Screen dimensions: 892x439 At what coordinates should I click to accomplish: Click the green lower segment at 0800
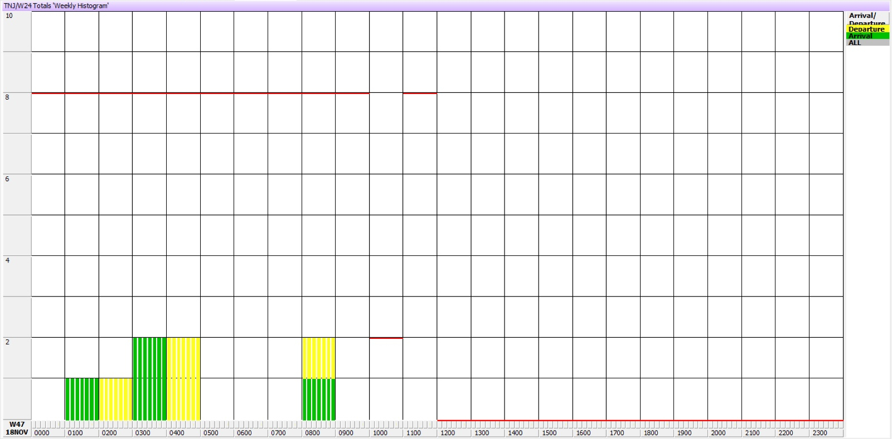[319, 399]
